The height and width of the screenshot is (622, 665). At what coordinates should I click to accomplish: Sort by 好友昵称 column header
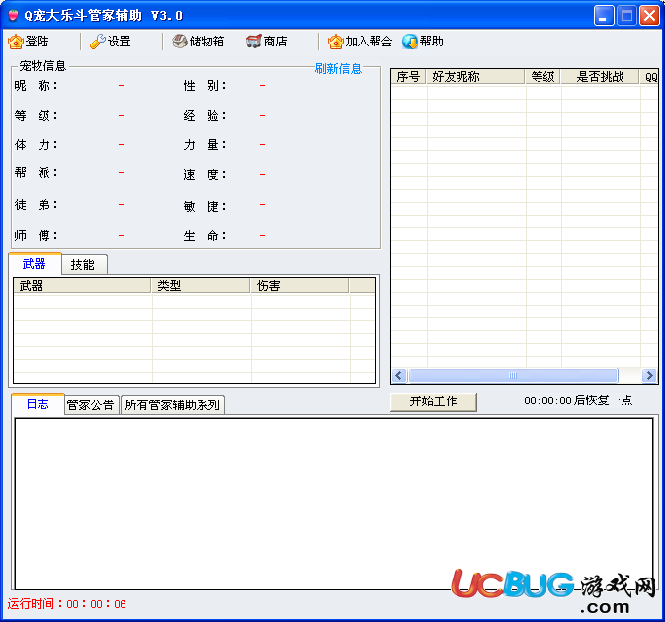coord(475,77)
